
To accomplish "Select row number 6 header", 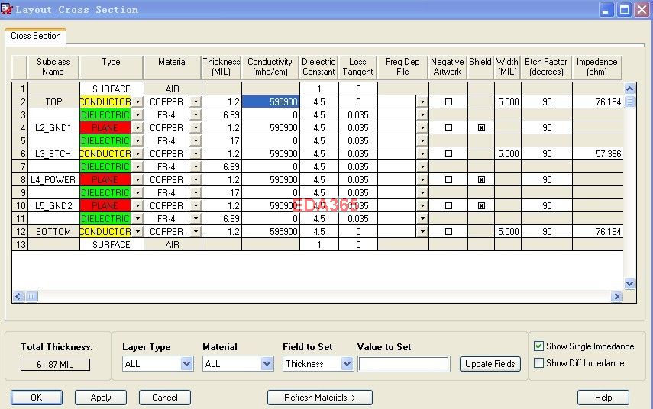I will coord(20,154).
